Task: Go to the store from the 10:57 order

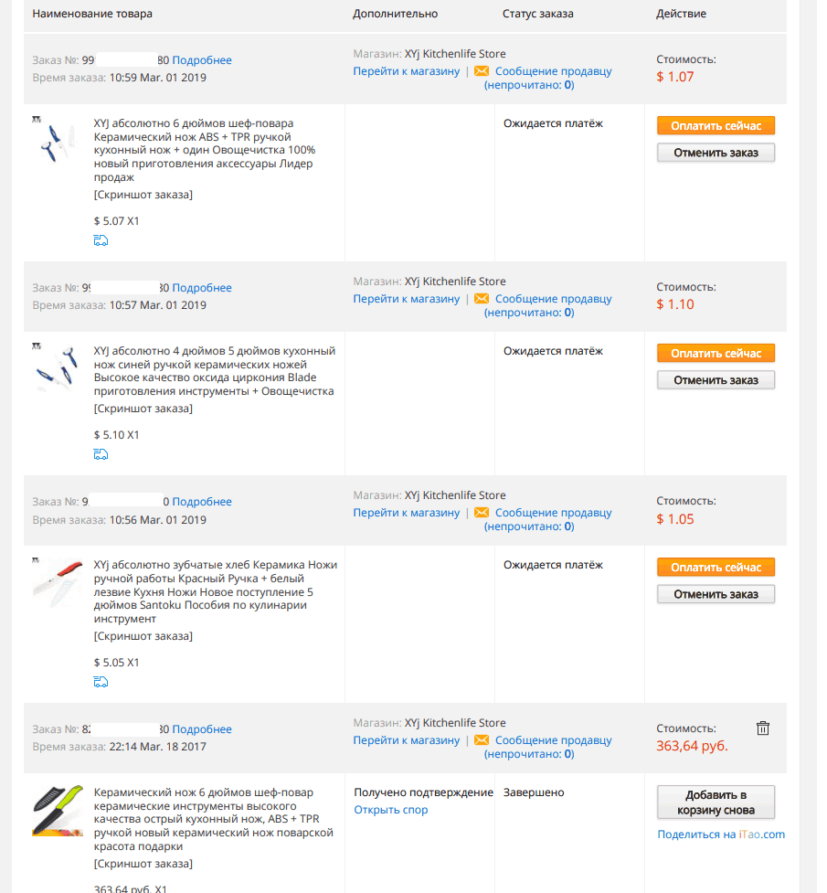Action: coord(406,298)
